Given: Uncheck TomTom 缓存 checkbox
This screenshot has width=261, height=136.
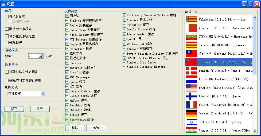Looking at the screenshot, I should click(x=67, y=114).
